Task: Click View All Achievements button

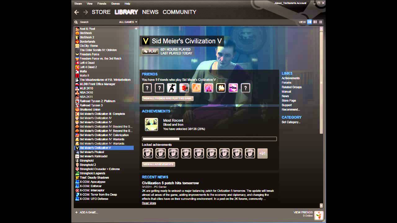Action: pos(158,164)
